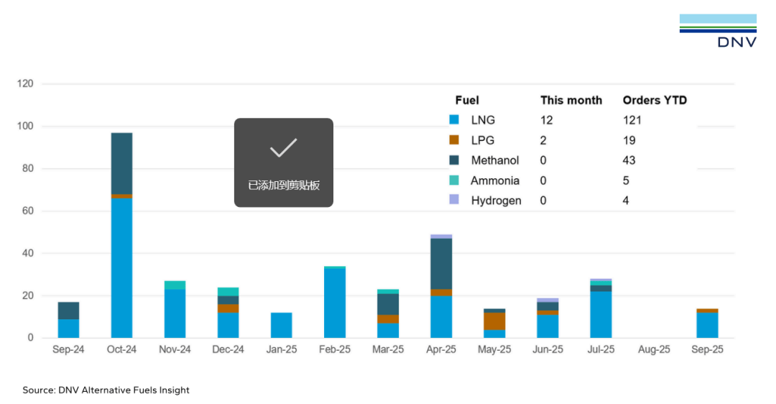This screenshot has width=776, height=404.
Task: Click the DNV Alternative Fuels Insight source text
Action: click(x=106, y=390)
